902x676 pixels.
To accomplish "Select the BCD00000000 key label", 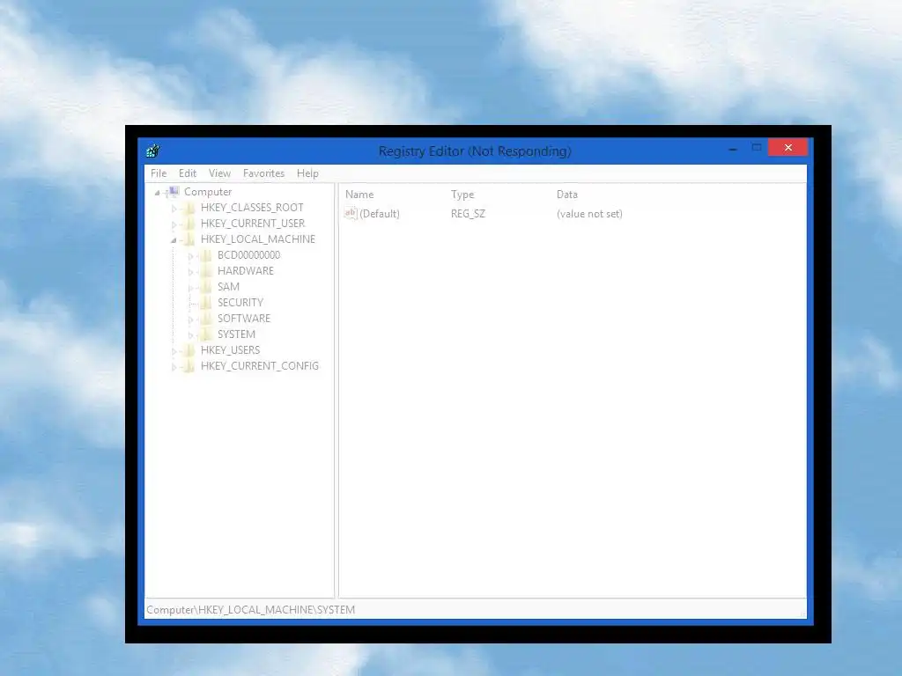I will [x=249, y=254].
